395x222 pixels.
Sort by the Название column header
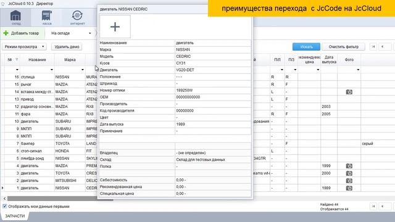[x=37, y=60]
